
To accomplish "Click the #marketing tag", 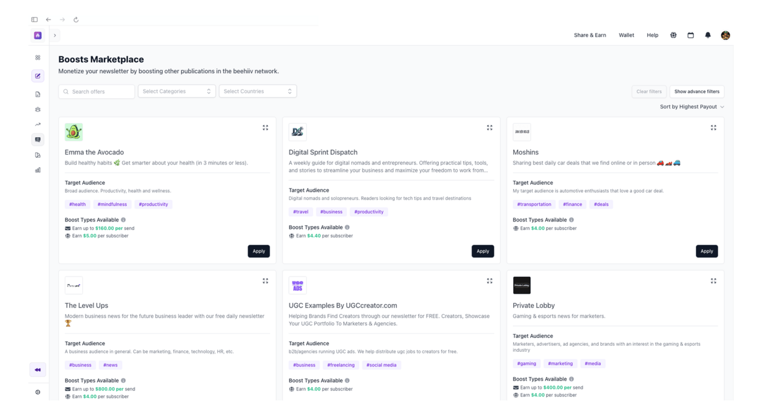I will (x=560, y=364).
